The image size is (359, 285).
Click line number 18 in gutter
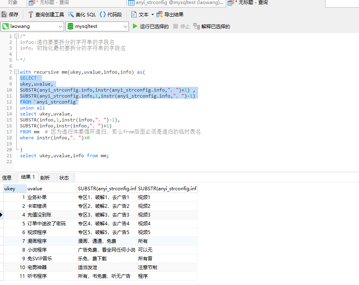pyautogui.click(x=9, y=138)
